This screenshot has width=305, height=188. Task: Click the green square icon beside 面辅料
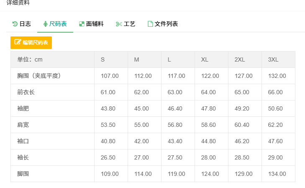82,24
